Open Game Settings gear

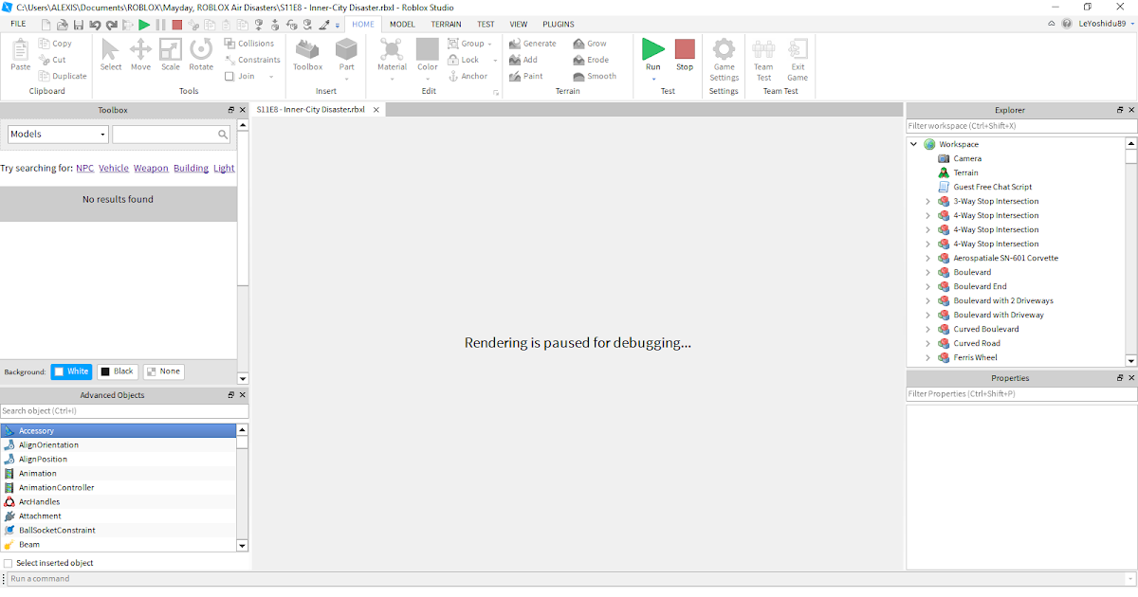(724, 49)
